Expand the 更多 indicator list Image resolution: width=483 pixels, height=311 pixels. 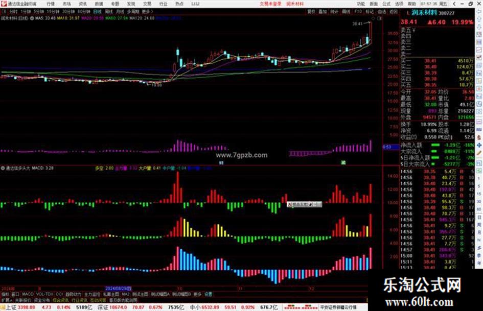pyautogui.click(x=197, y=294)
